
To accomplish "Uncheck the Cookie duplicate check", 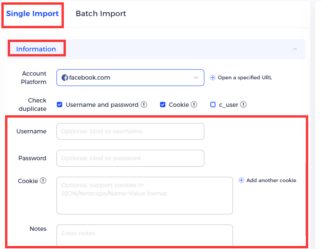I will pyautogui.click(x=163, y=105).
